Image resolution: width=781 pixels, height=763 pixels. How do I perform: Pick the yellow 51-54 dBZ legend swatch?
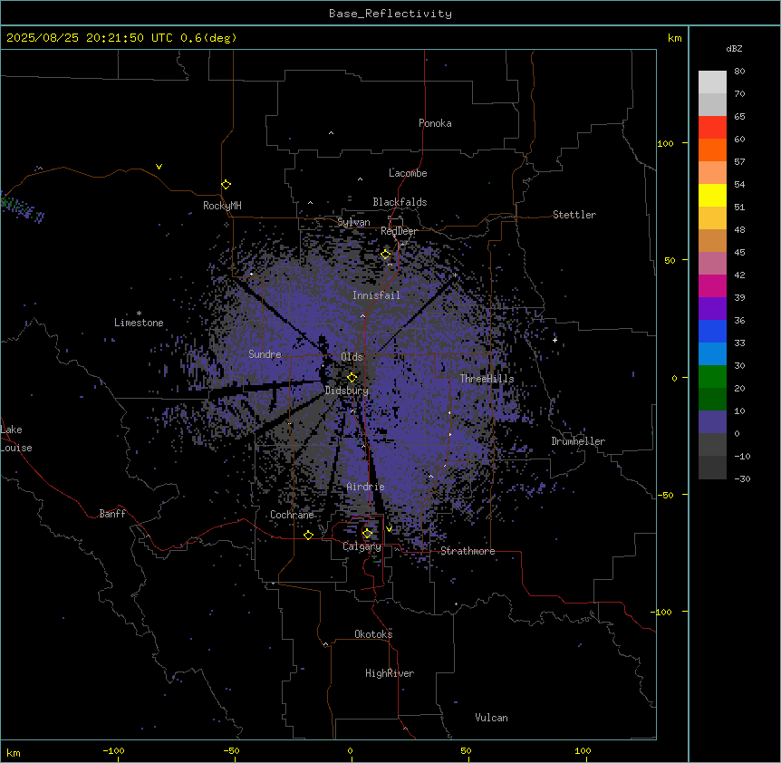[x=712, y=195]
